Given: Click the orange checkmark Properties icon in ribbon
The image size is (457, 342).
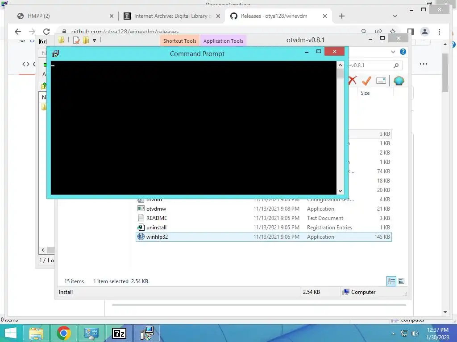Looking at the screenshot, I should pyautogui.click(x=366, y=81).
